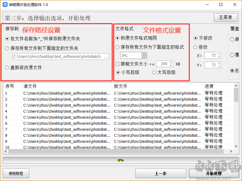Open the 主菜单 main menu button
The width and height of the screenshot is (242, 181).
coord(225,17)
